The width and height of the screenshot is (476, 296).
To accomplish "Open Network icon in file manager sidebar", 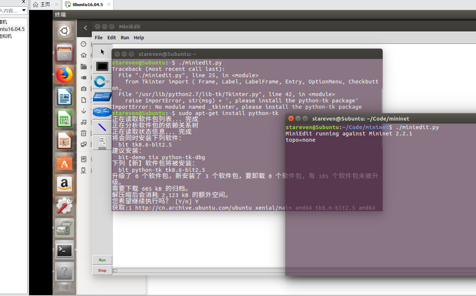I will [84, 144].
